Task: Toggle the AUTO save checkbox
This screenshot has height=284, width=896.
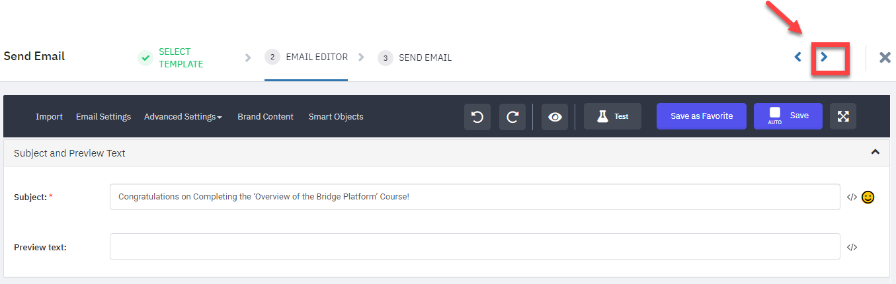Action: click(775, 113)
